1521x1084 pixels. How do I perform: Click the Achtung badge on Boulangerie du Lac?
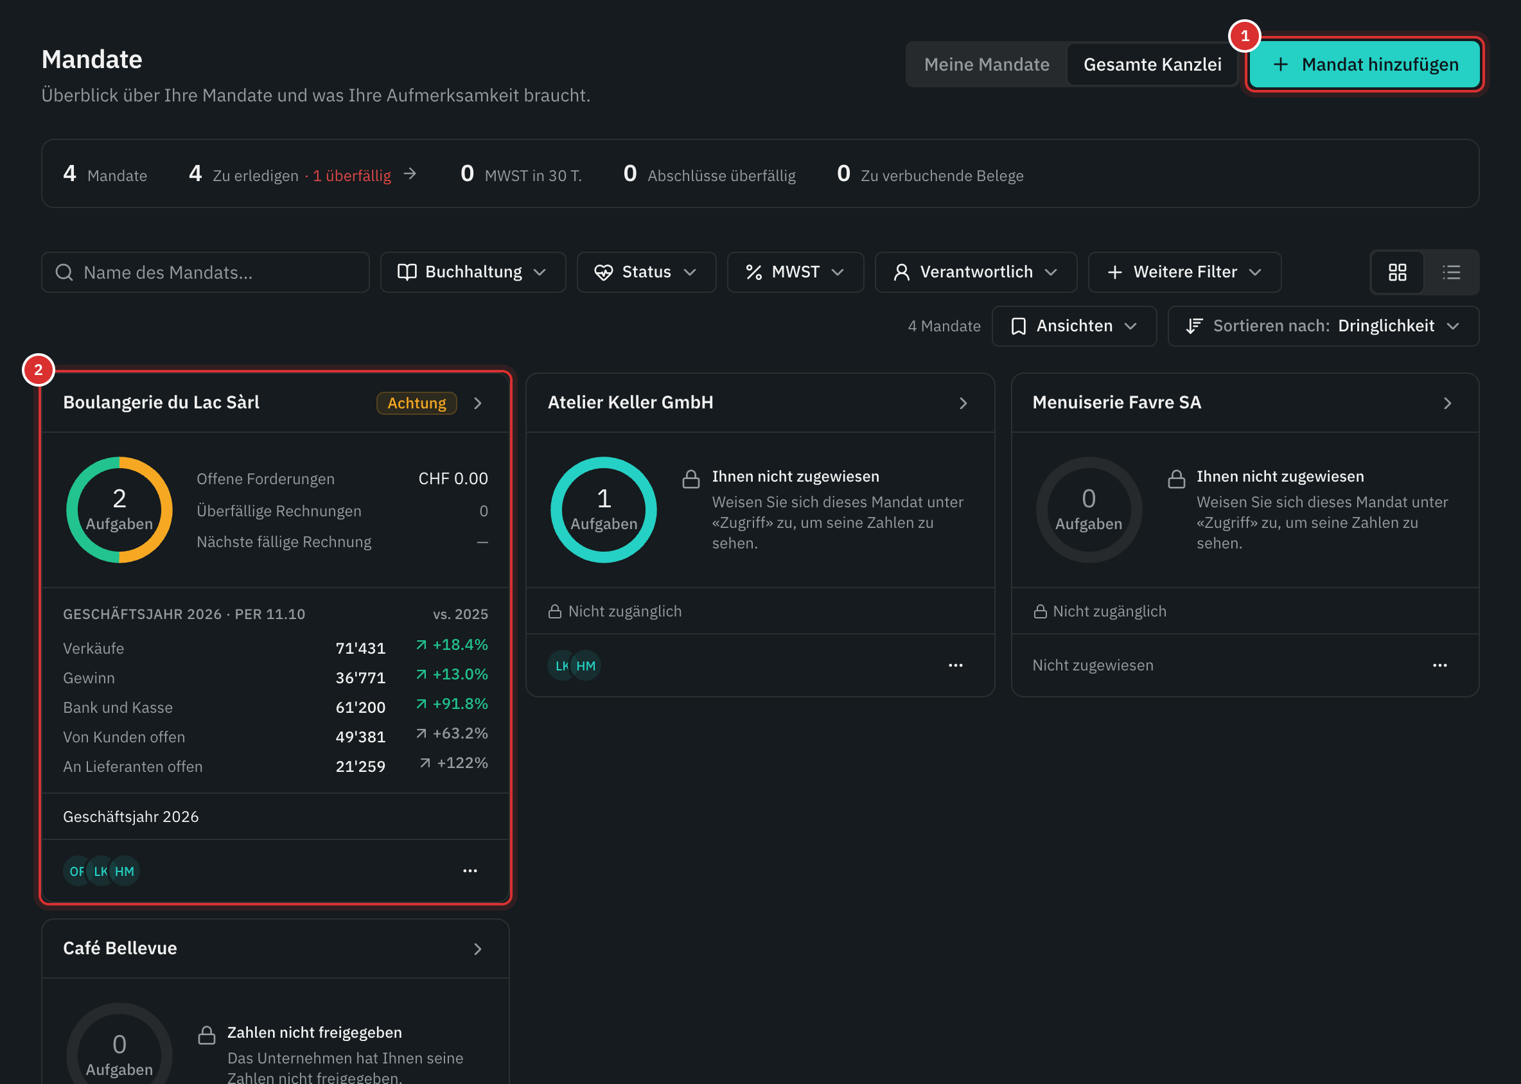(417, 403)
